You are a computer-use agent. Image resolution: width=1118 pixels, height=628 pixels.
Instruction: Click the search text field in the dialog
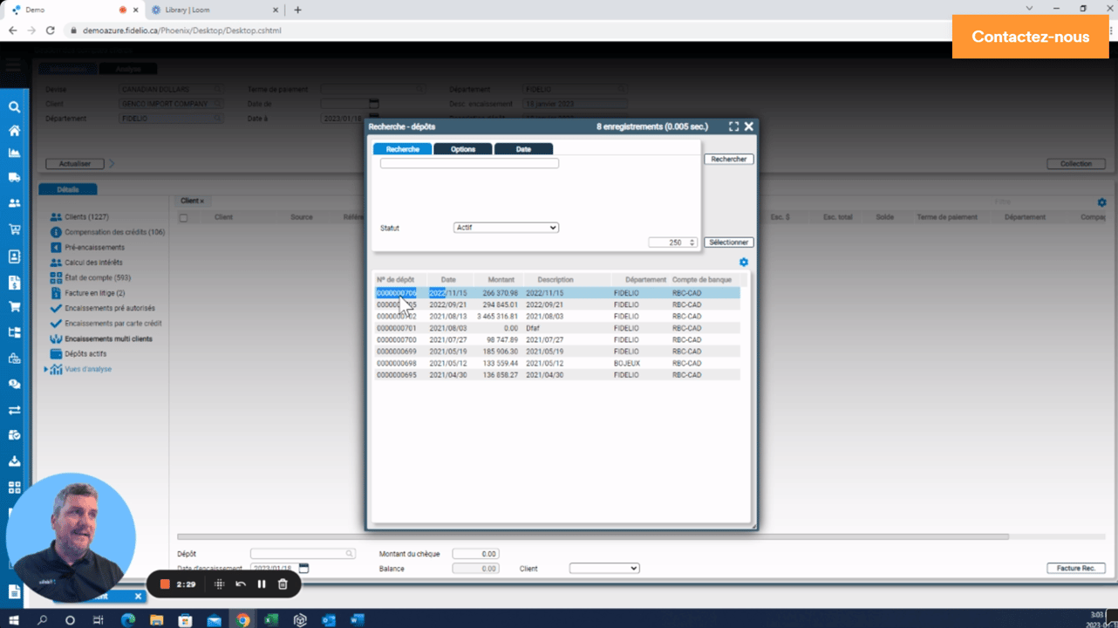(469, 163)
